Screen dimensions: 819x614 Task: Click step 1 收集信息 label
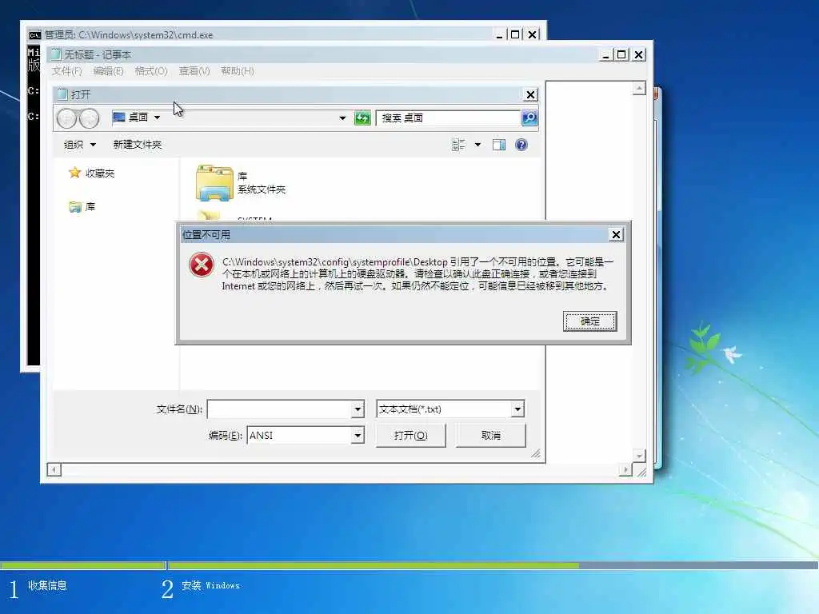[x=47, y=586]
